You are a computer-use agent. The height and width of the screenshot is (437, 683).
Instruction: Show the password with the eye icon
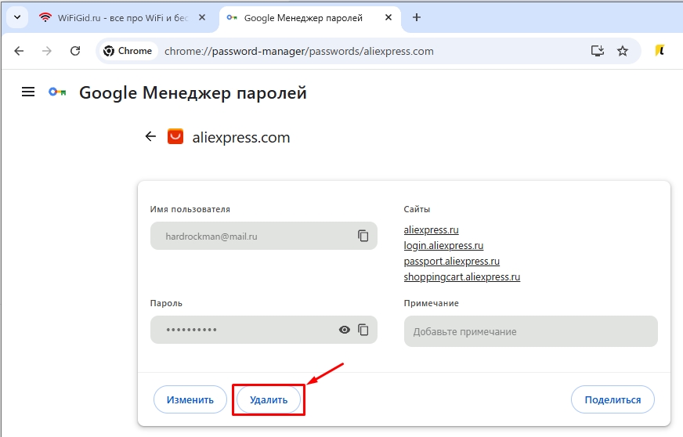coord(345,330)
